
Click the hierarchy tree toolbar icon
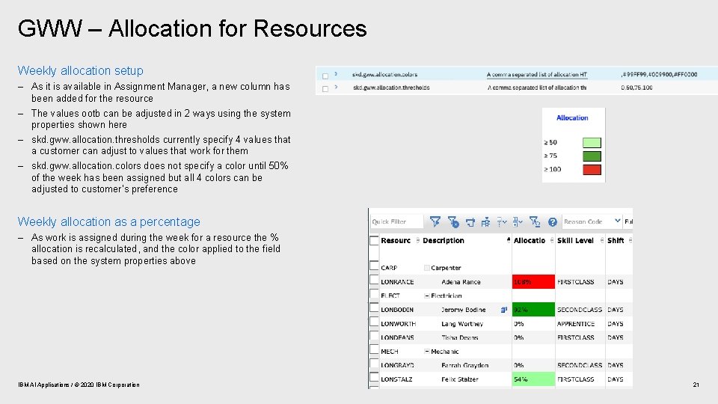(485, 222)
